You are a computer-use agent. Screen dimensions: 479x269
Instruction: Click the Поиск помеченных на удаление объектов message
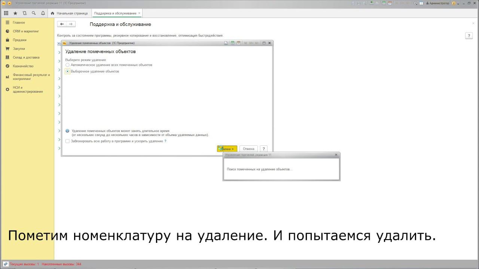point(259,169)
